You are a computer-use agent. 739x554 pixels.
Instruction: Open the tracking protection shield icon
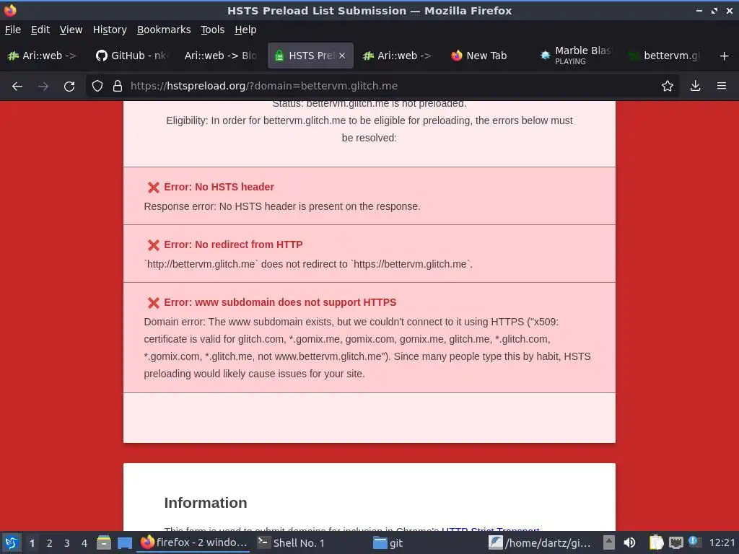coord(97,86)
